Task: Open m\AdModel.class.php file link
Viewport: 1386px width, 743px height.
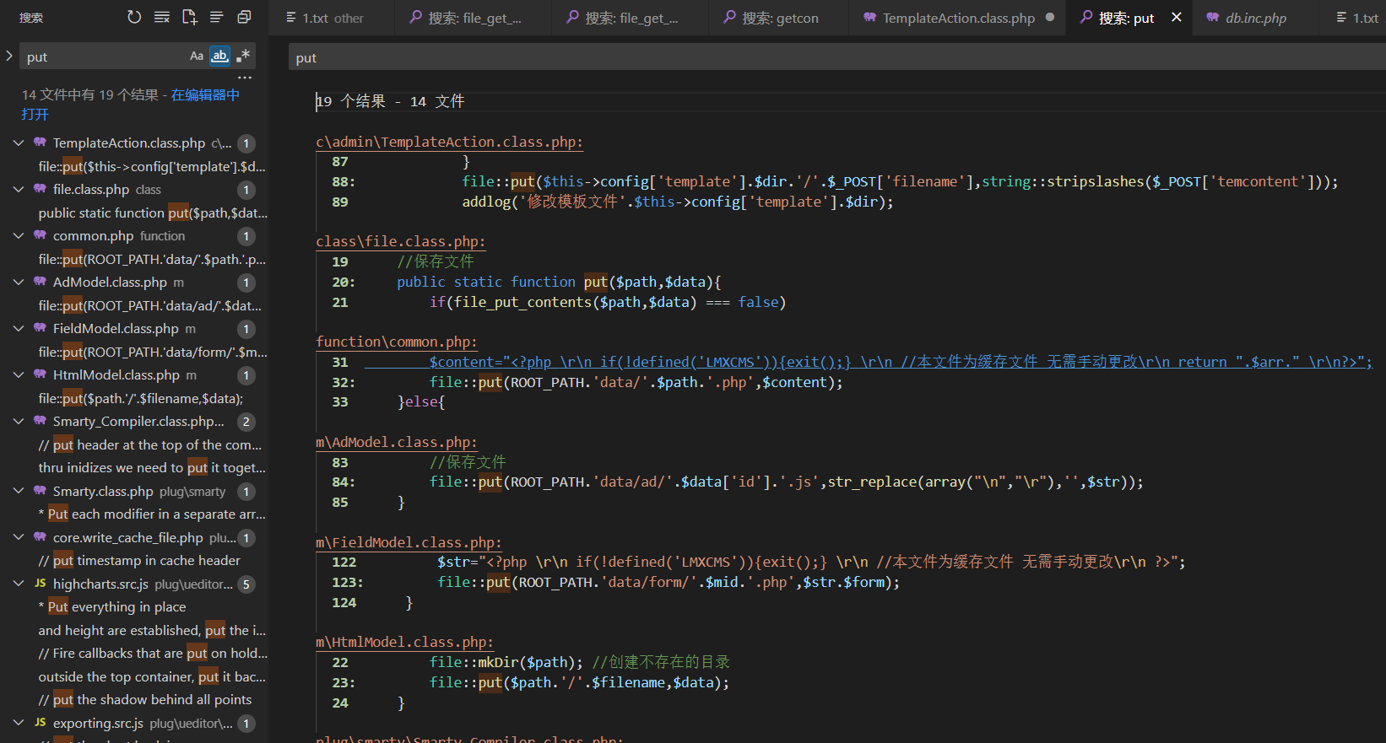Action: (397, 442)
